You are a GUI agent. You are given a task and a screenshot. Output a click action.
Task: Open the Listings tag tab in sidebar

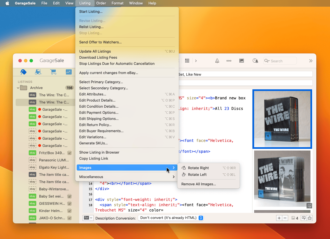point(23,72)
